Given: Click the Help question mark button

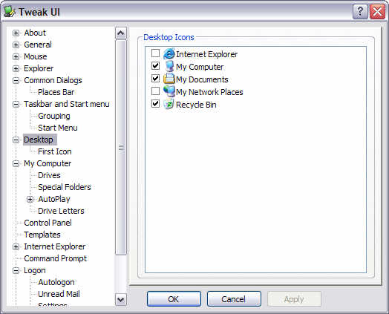Looking at the screenshot, I should click(360, 12).
